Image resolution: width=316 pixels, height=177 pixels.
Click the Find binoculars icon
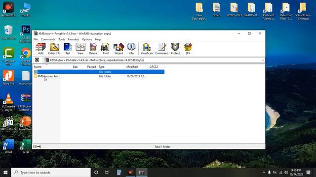tap(105, 49)
